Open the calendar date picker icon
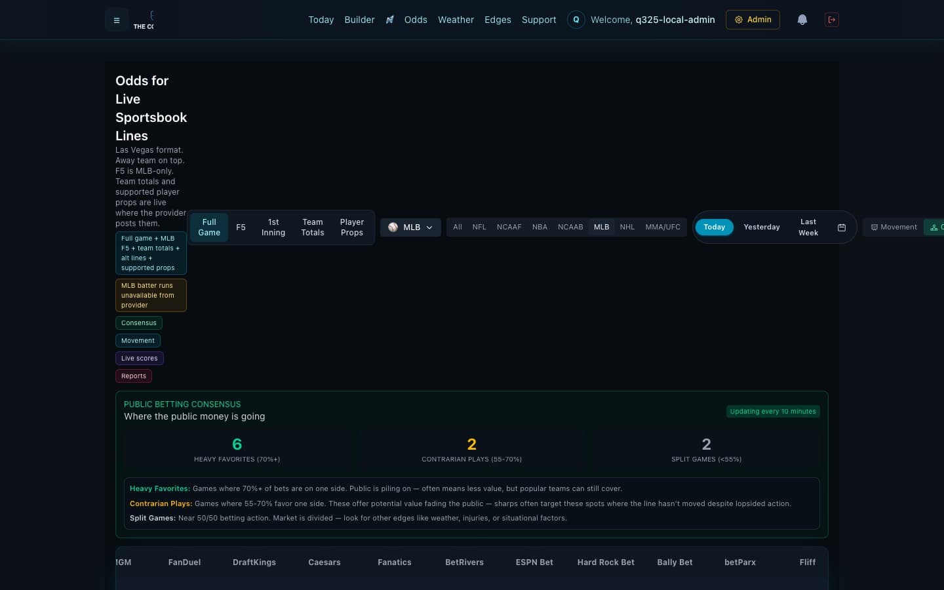Viewport: 944px width, 590px height. 842,227
